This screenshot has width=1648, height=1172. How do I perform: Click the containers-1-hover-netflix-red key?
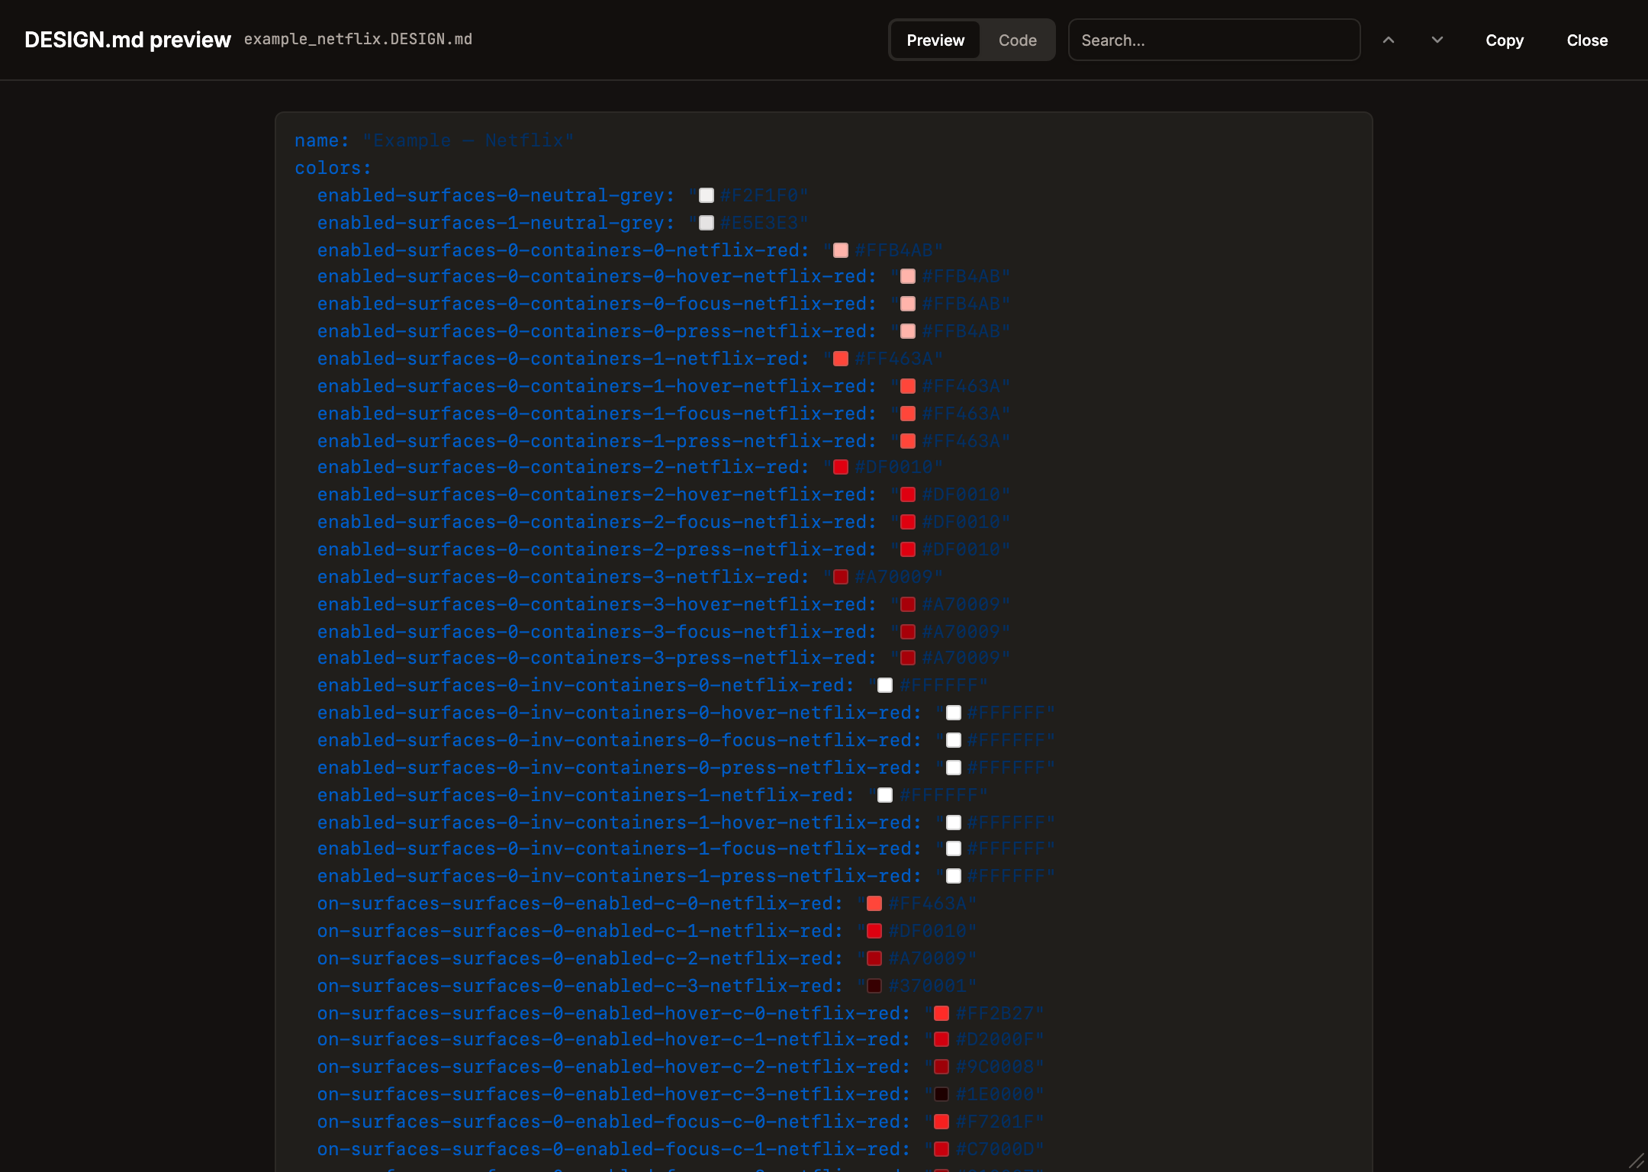[x=597, y=387]
